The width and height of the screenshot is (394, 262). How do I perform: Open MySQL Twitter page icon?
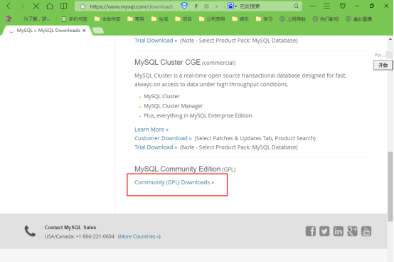point(324,231)
